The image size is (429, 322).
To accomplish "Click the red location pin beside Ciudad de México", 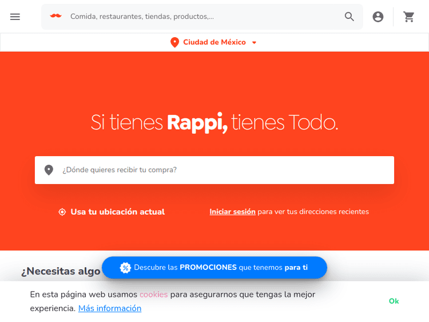I will 174,42.
